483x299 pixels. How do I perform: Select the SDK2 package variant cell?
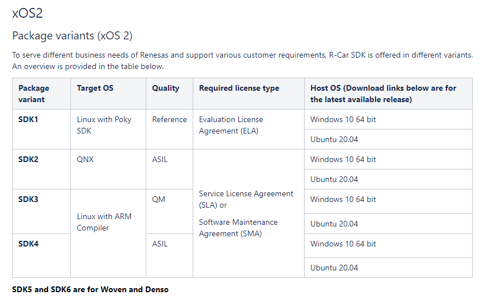28,159
